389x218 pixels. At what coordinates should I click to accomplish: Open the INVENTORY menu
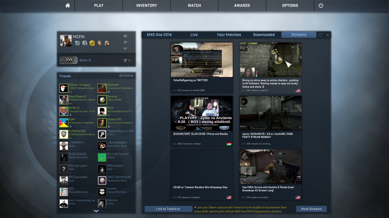[x=146, y=5]
